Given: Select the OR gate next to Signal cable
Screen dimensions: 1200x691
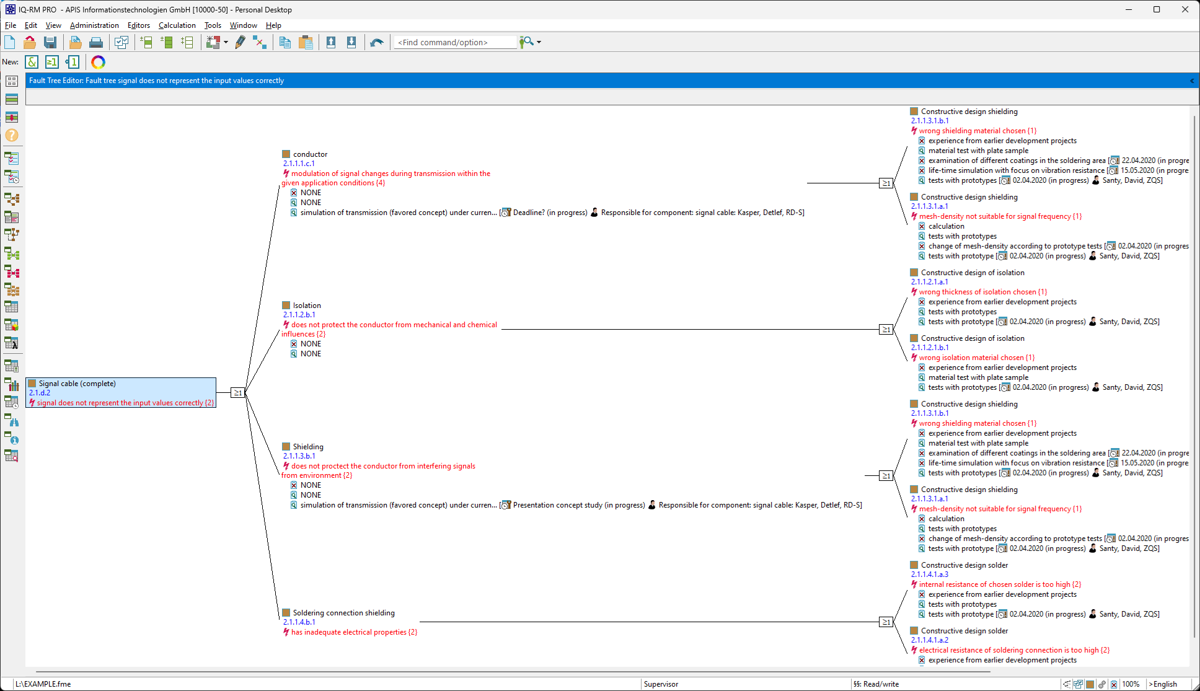Looking at the screenshot, I should click(x=238, y=392).
